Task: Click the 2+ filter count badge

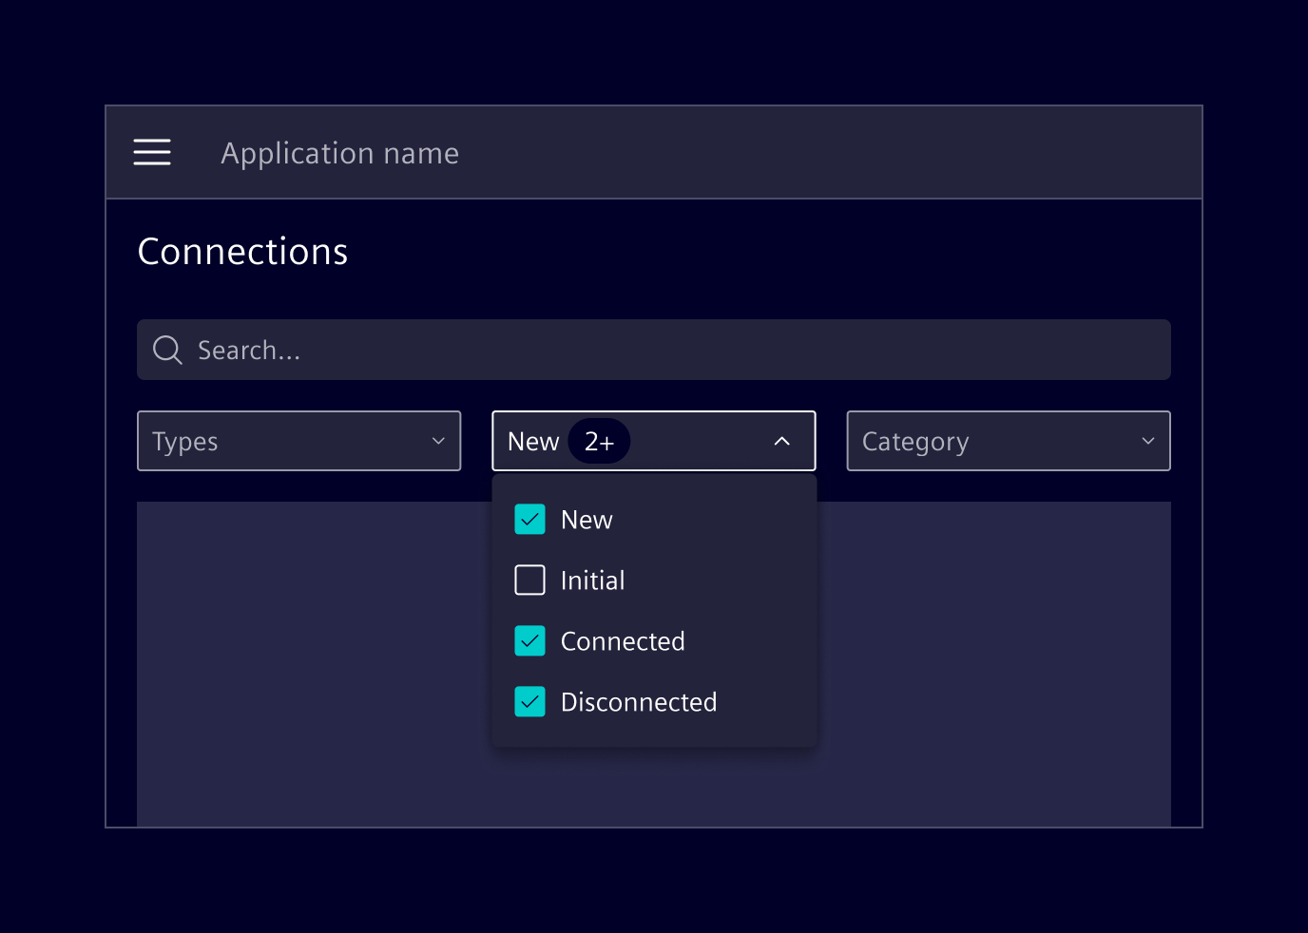Action: pos(599,441)
